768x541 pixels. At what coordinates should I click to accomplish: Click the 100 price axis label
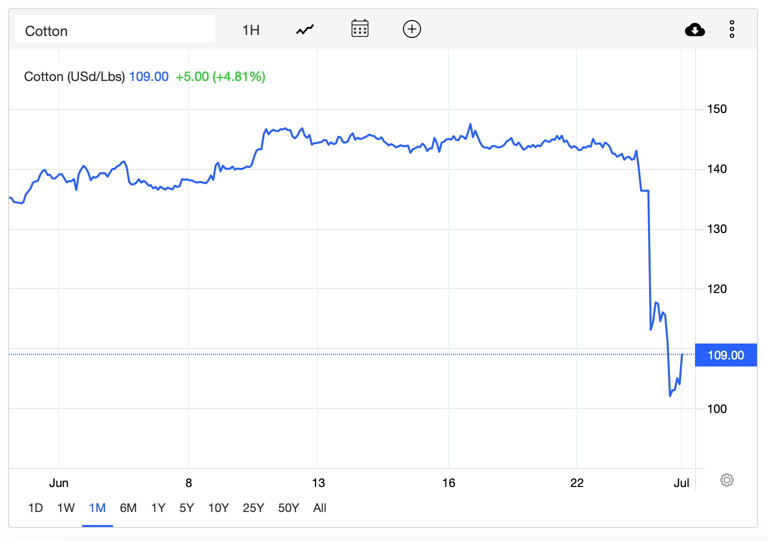click(x=717, y=409)
